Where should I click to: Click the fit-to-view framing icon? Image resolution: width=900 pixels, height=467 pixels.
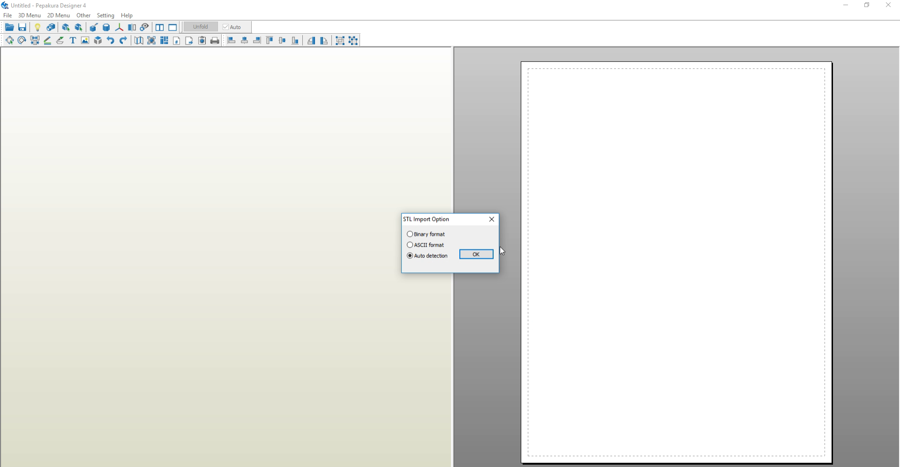[x=151, y=40]
